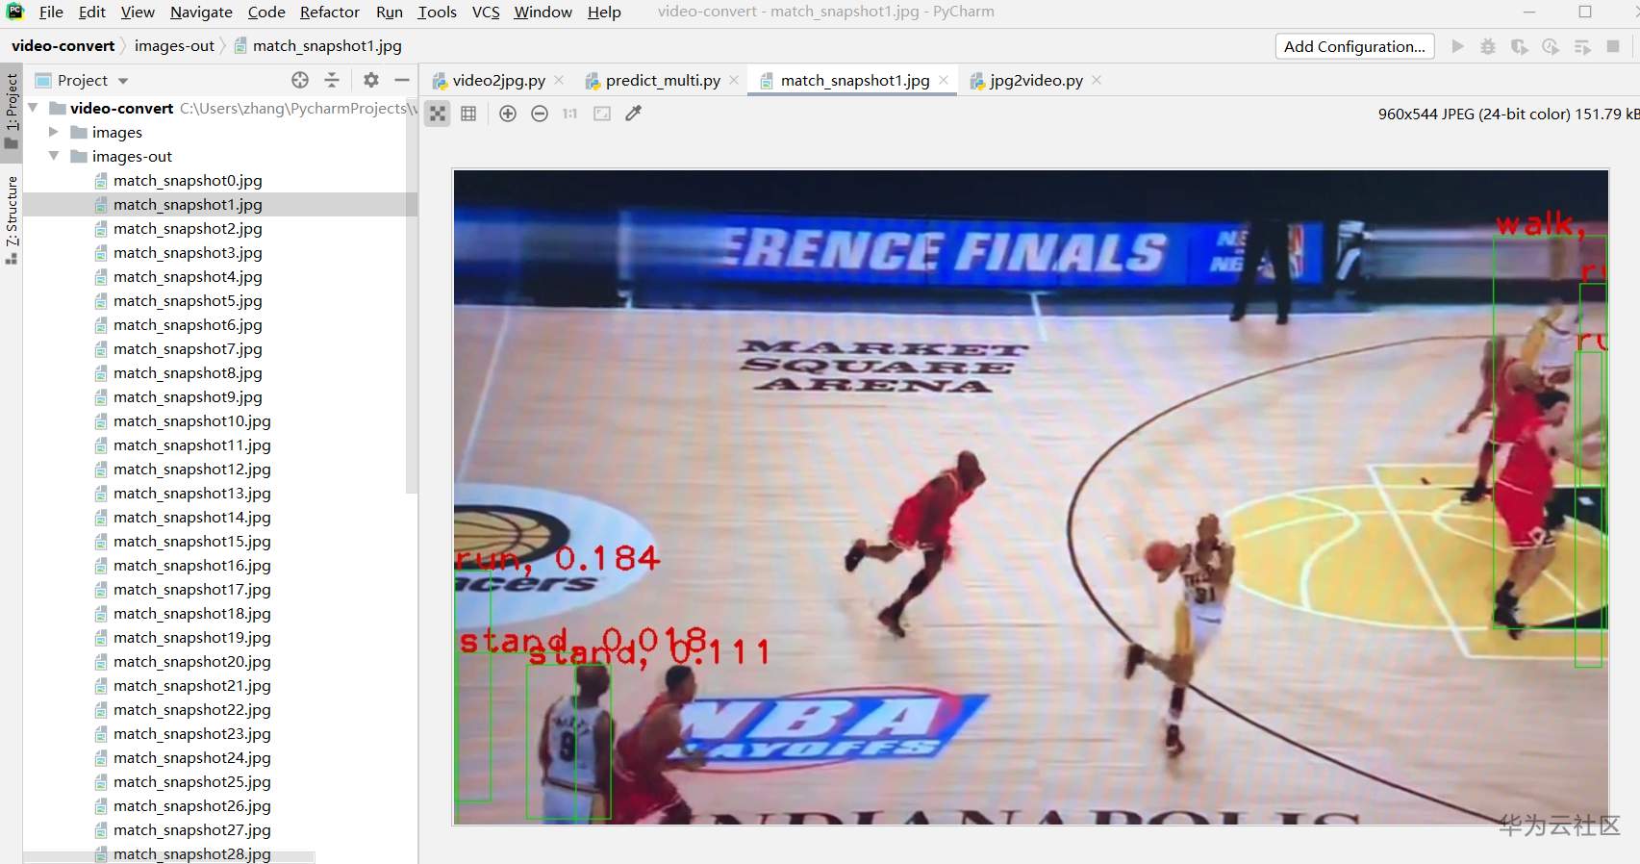Viewport: 1640px width, 864px height.
Task: Hide the Project tool window
Action: pos(402,80)
